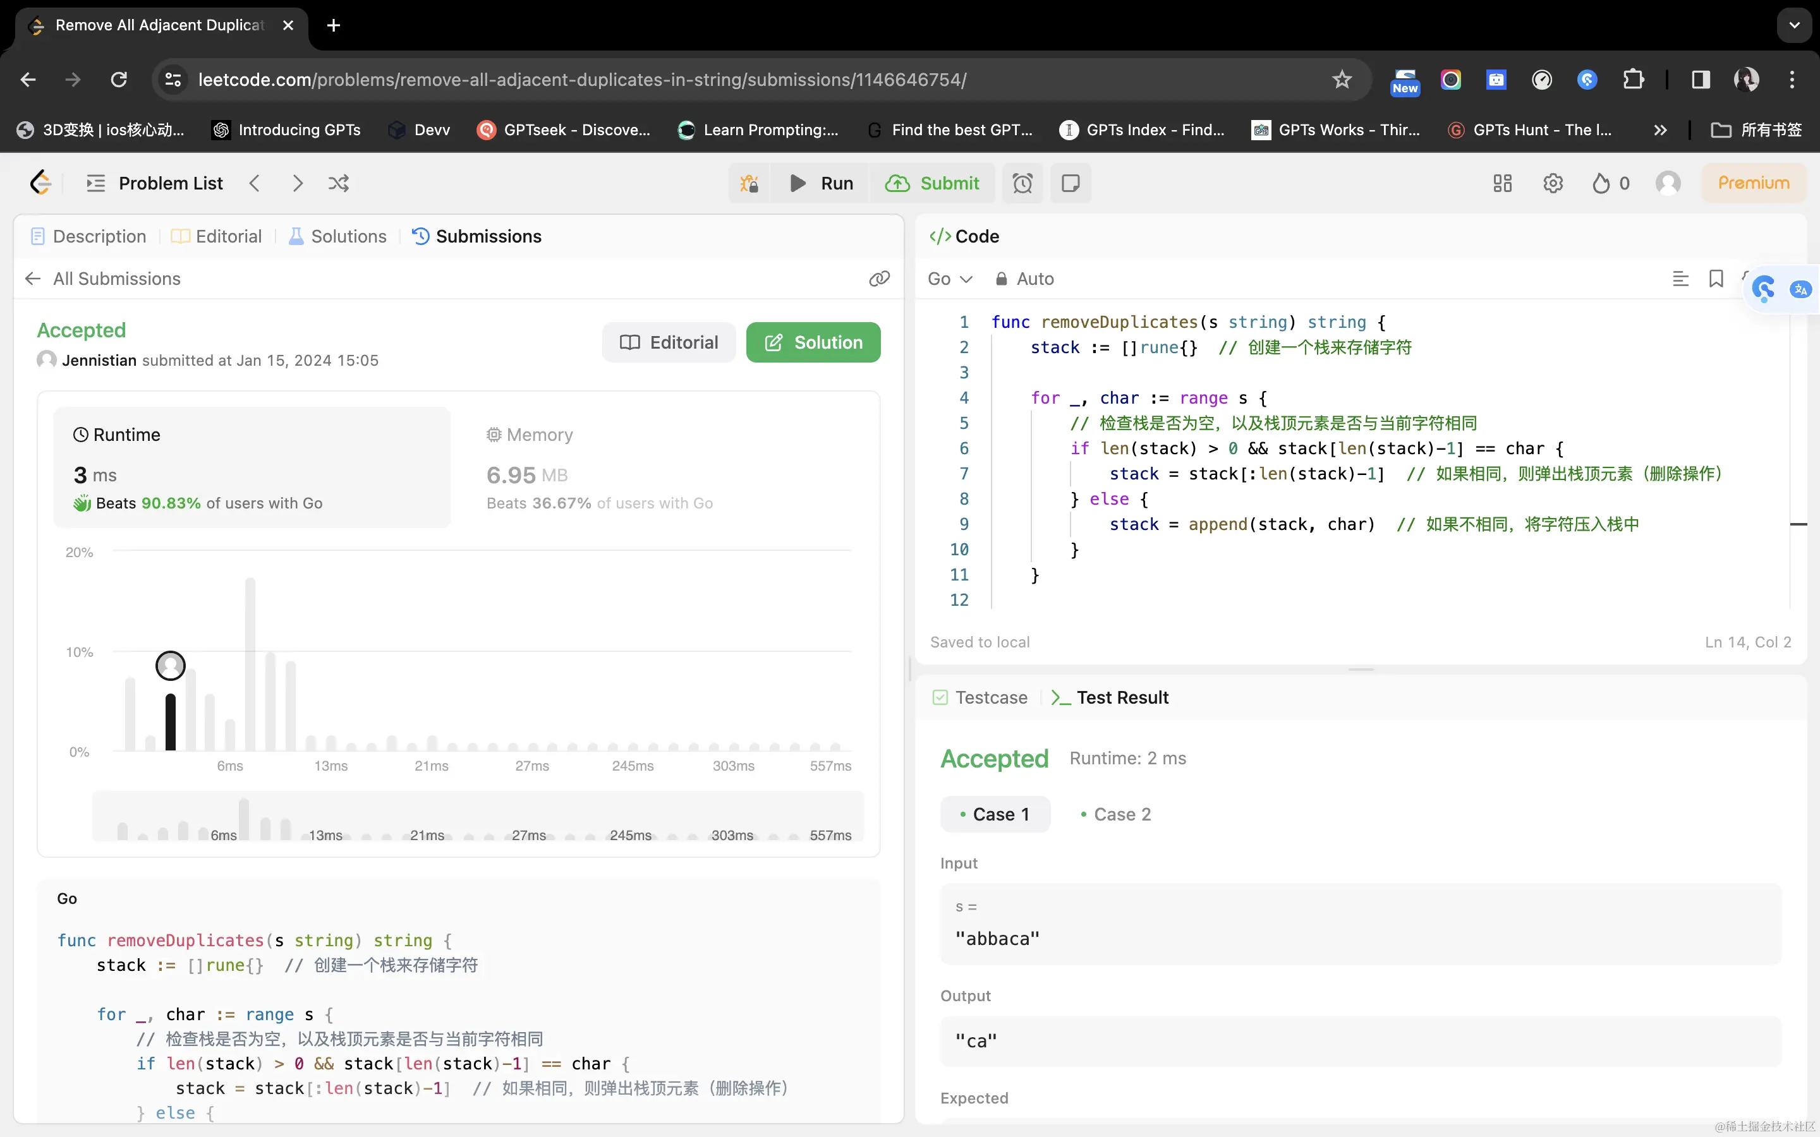Click the timer alarm clock icon

pyautogui.click(x=1022, y=183)
